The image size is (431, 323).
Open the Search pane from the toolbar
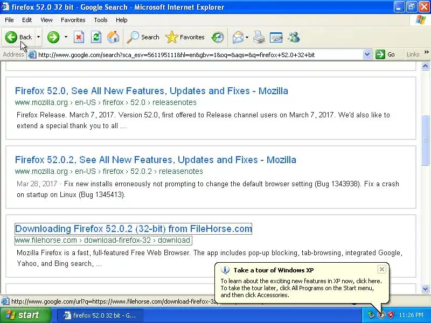pyautogui.click(x=143, y=37)
